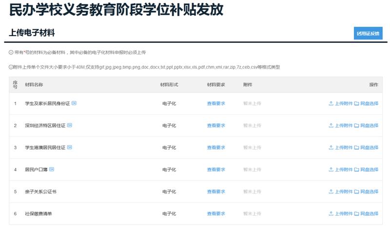This screenshot has width=390, height=228.
Task: Click the 操作 column header
Action: [x=373, y=85]
